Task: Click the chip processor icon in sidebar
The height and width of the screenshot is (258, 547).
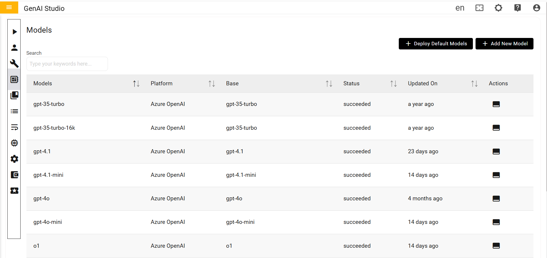Action: (x=14, y=143)
